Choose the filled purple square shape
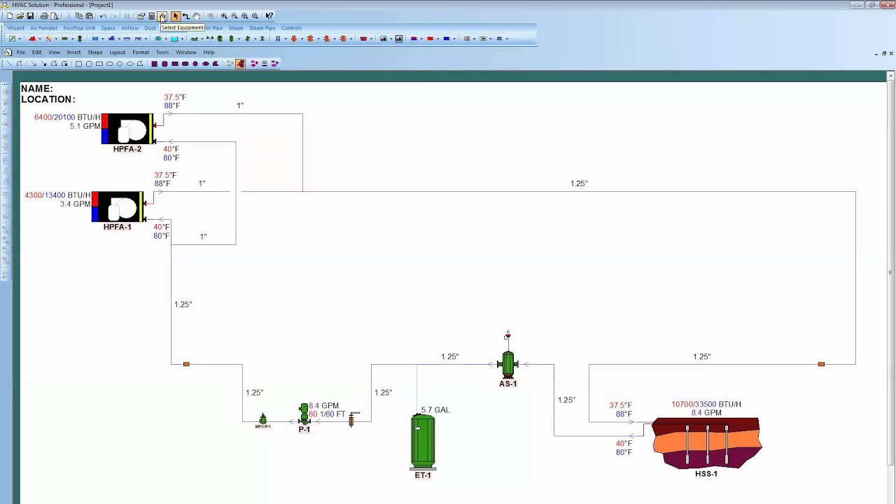This screenshot has width=896, height=504. 155,64
